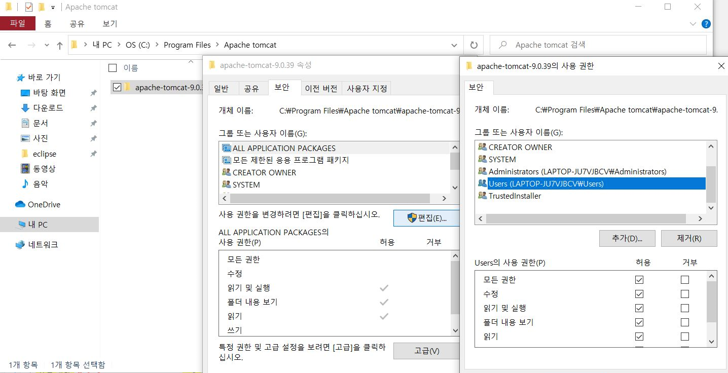Toggle 허용 checkbox for 읽기 및 실행
Screen dimensions: 728x373
click(x=639, y=308)
